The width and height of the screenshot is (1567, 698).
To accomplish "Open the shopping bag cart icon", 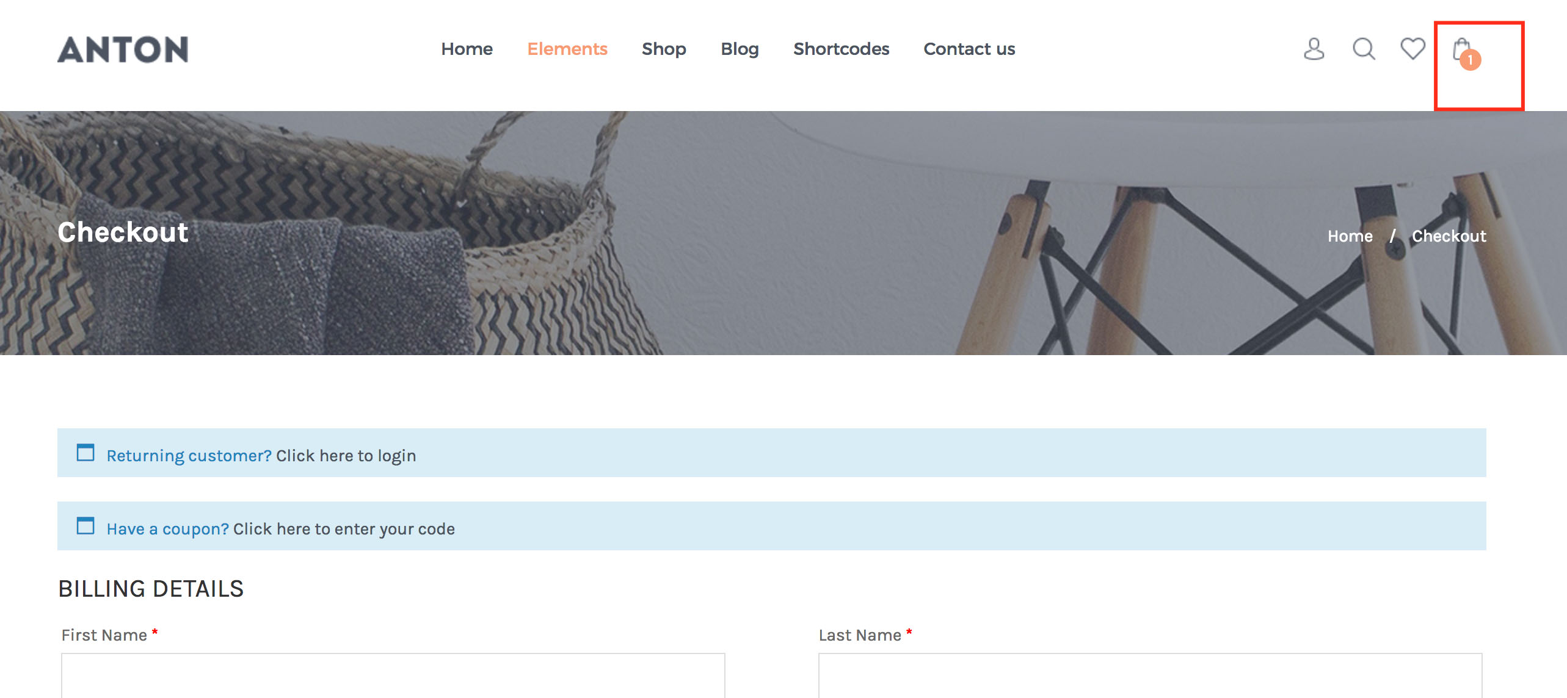I will tap(1460, 48).
